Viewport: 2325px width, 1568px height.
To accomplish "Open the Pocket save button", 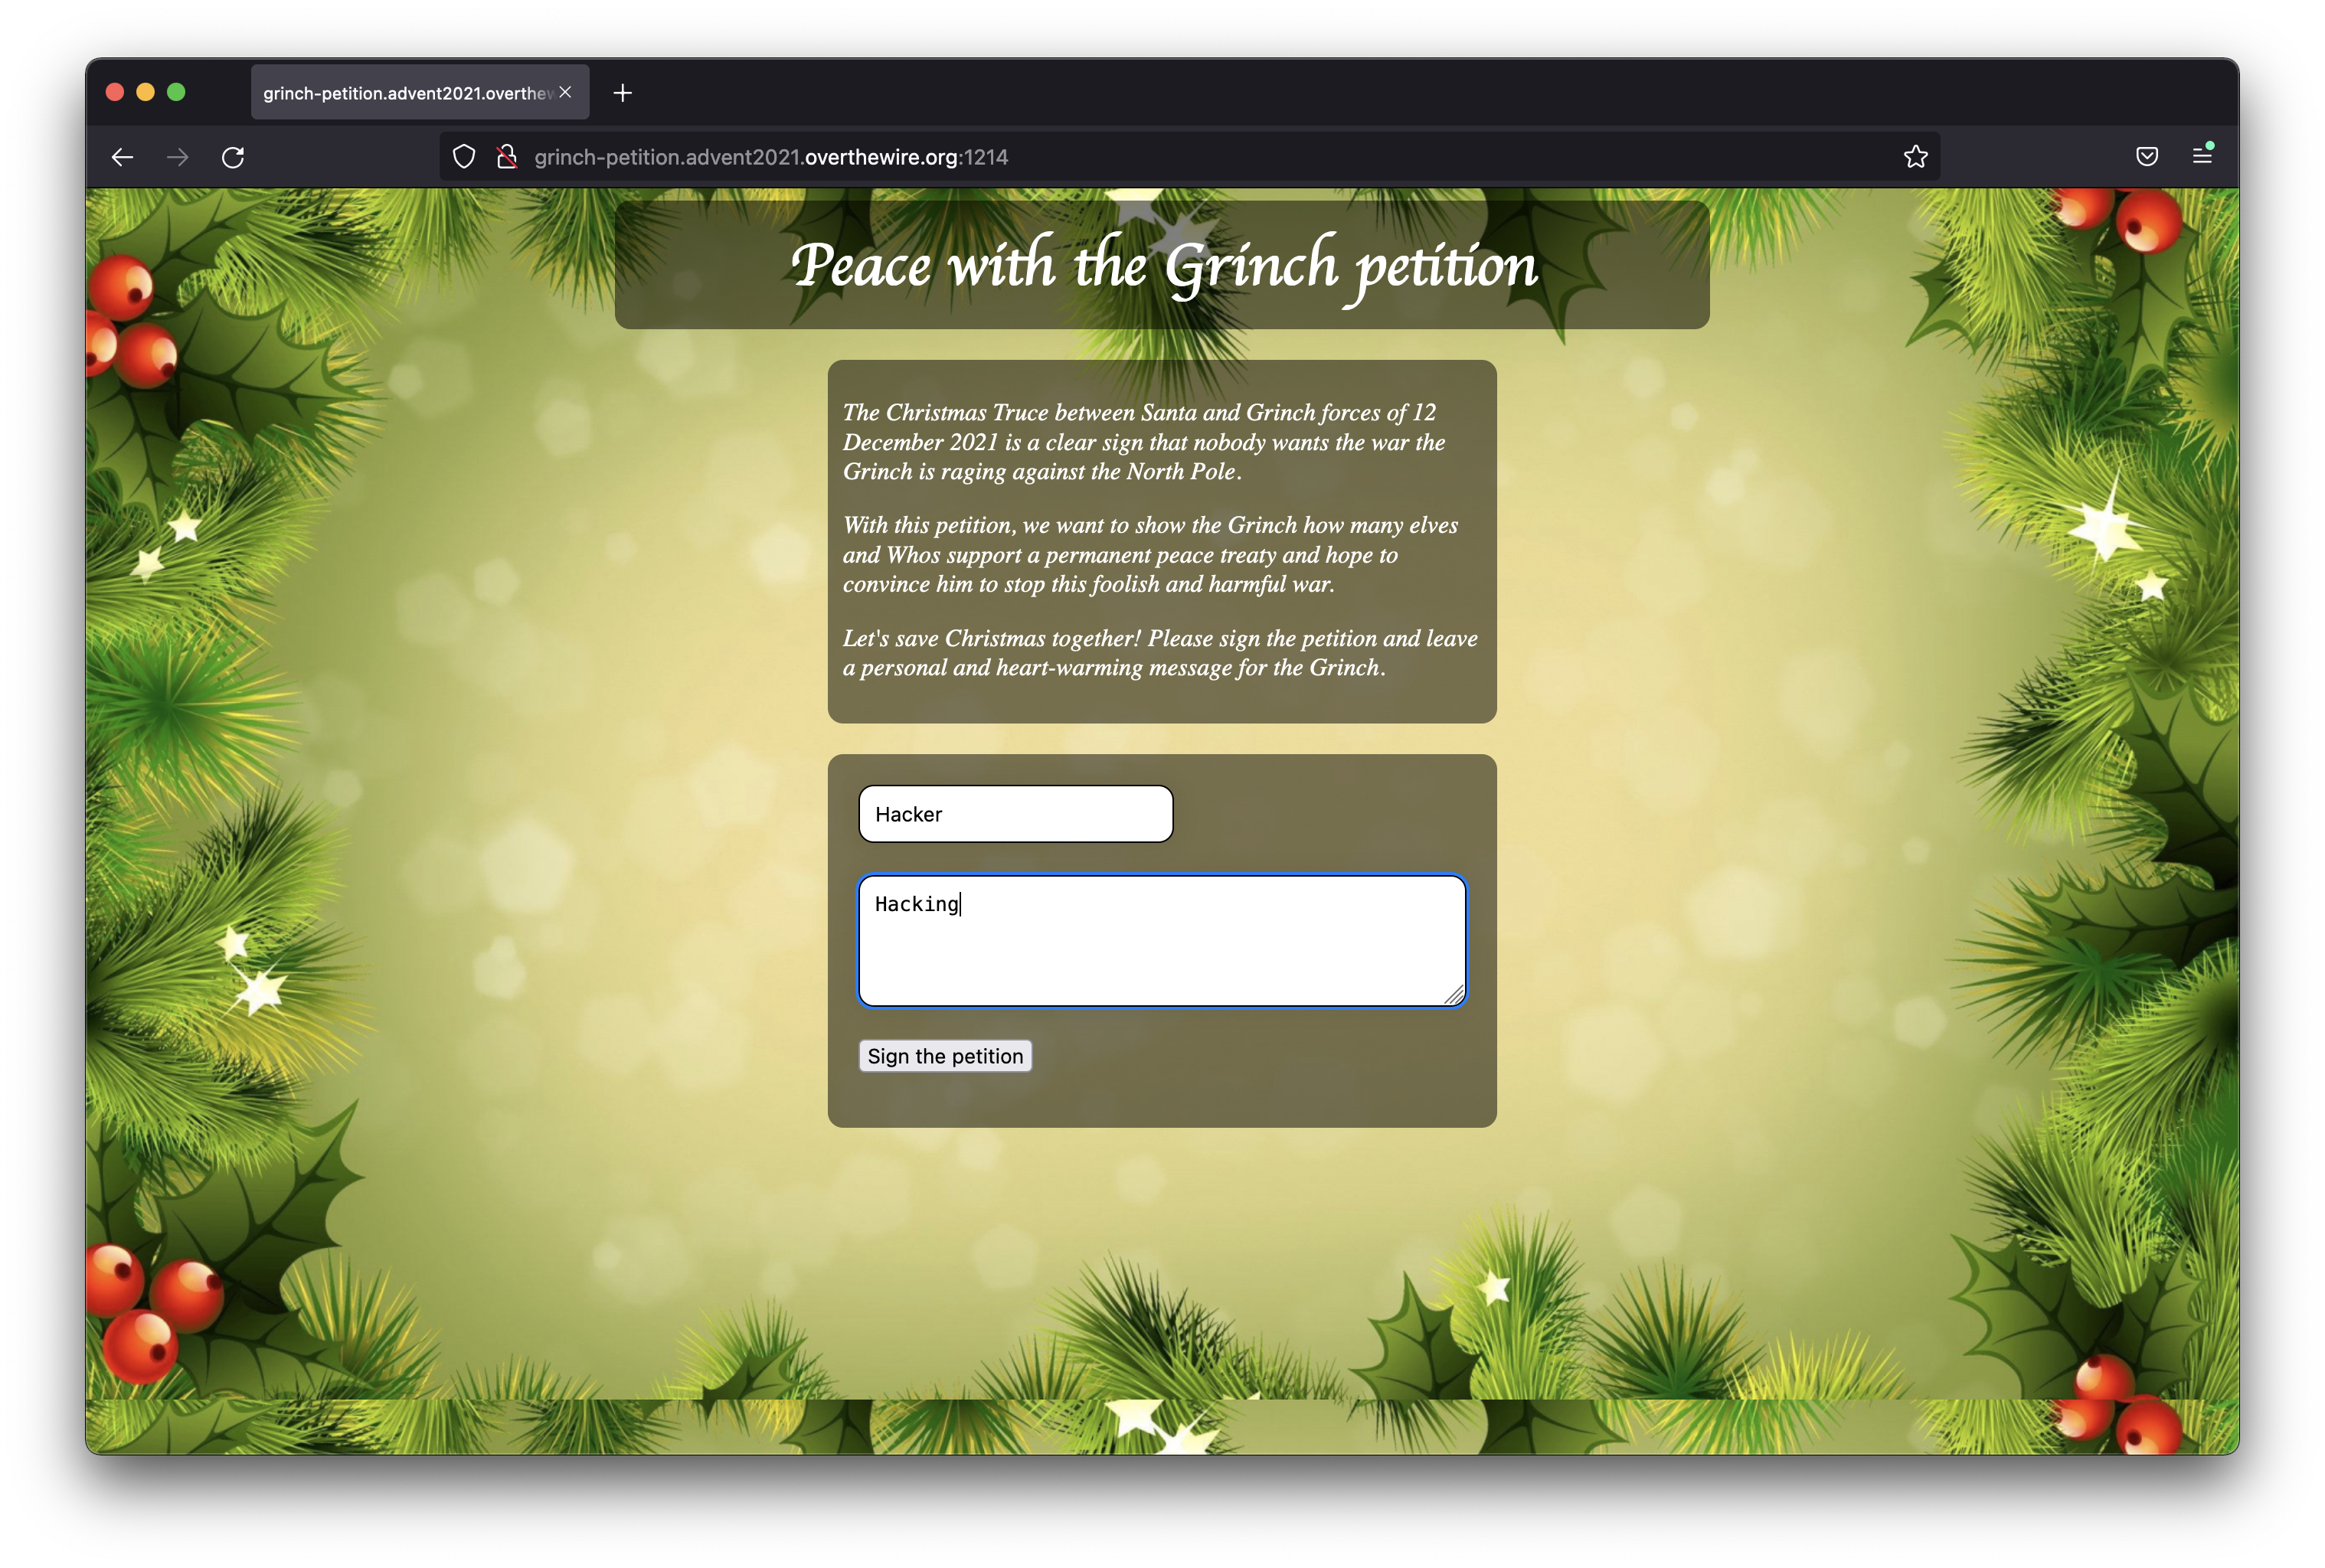I will pos(2147,156).
